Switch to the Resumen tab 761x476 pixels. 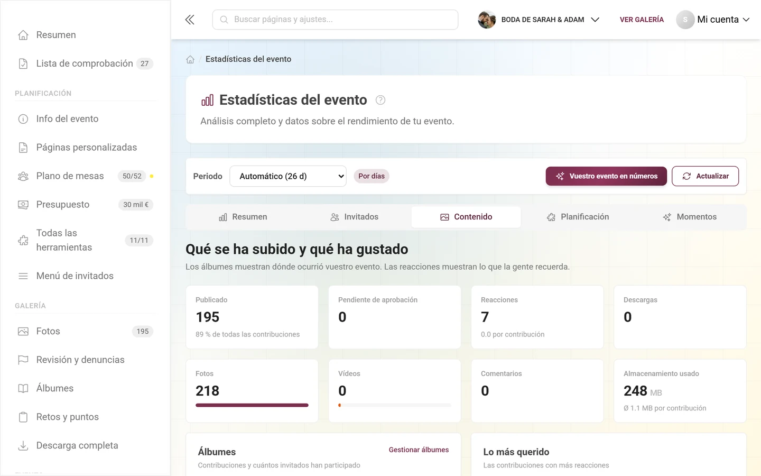pos(243,217)
